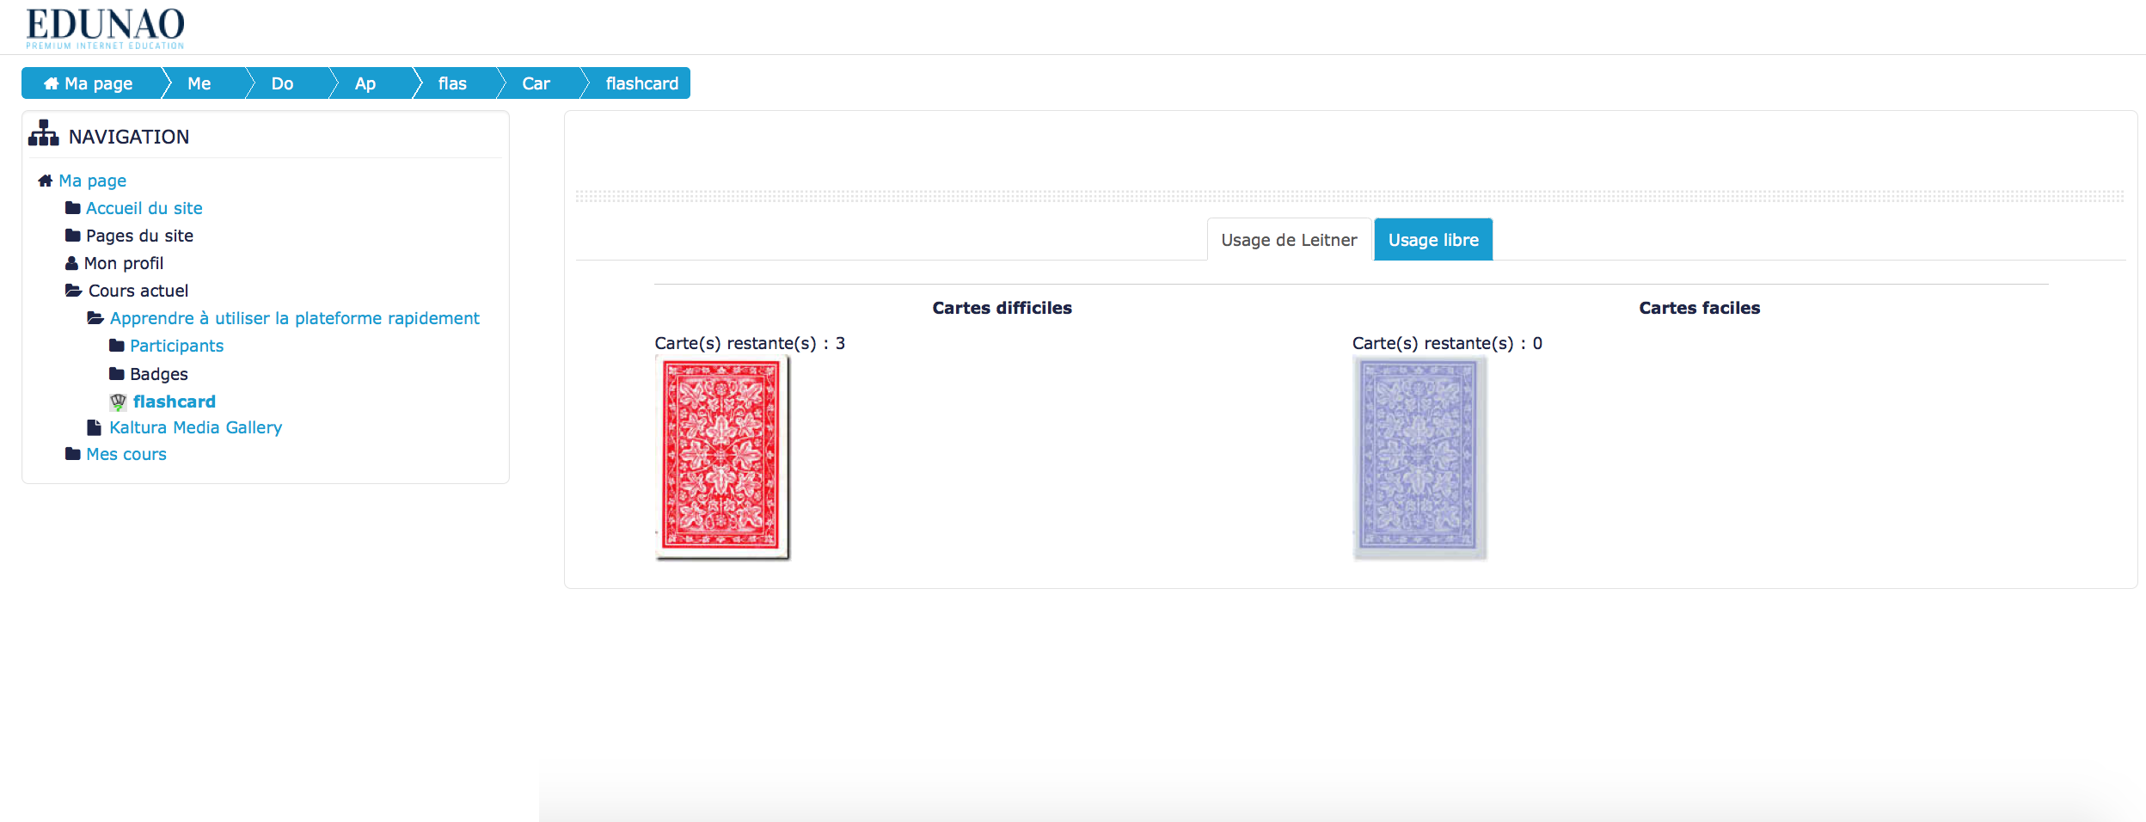Click the Kaltura Media Gallery page icon
This screenshot has width=2146, height=822.
pyautogui.click(x=95, y=427)
